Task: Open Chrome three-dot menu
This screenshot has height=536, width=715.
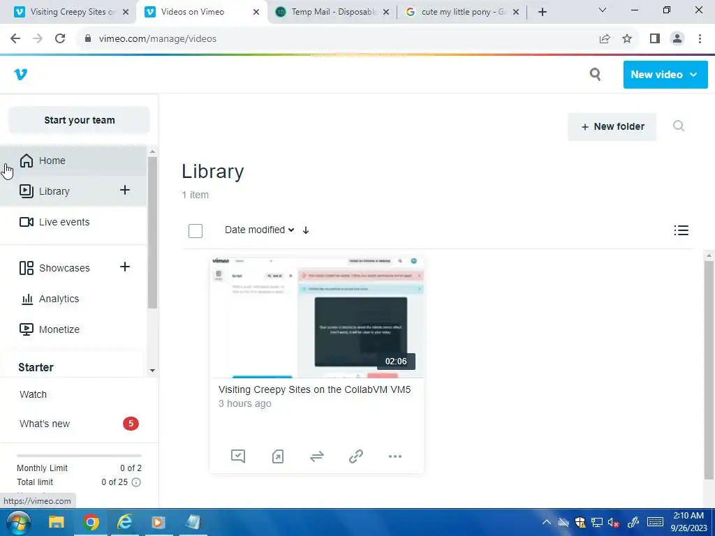Action: [x=700, y=39]
